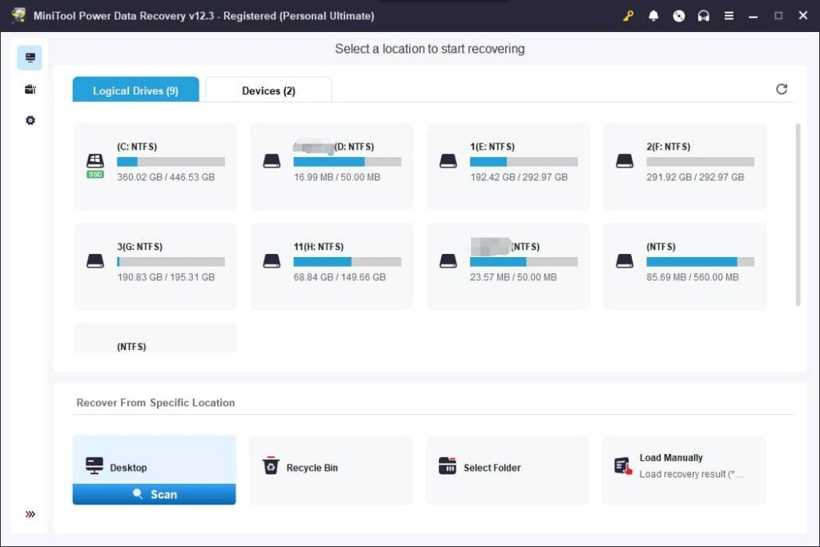Click the 560.00 MB partition drive icon
The image size is (820, 547).
625,260
